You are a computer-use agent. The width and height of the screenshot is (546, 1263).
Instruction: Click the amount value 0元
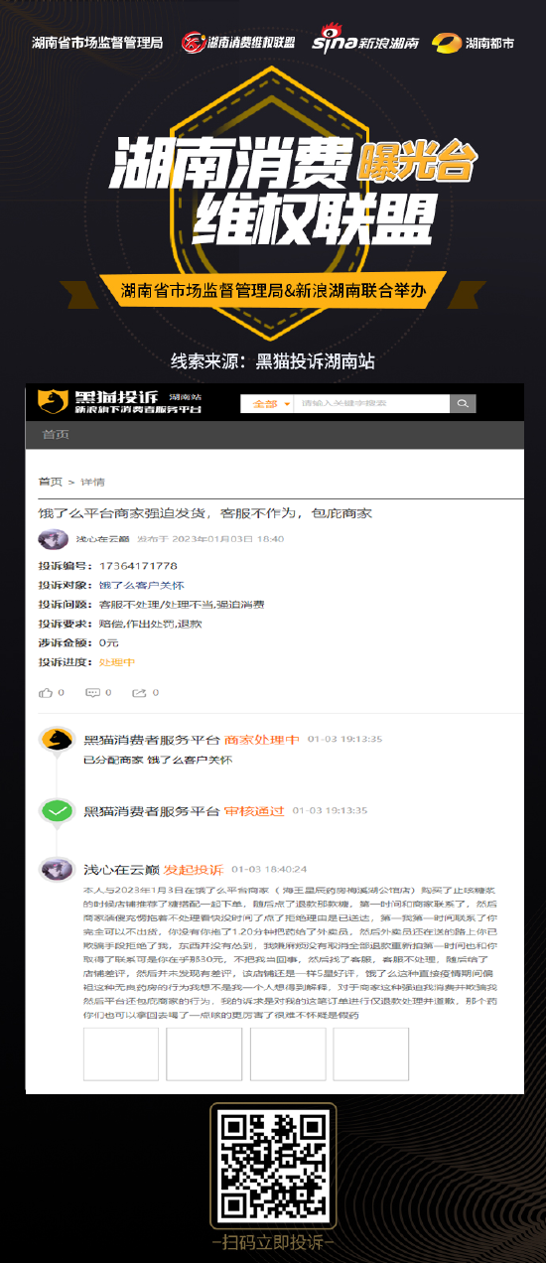click(x=109, y=642)
